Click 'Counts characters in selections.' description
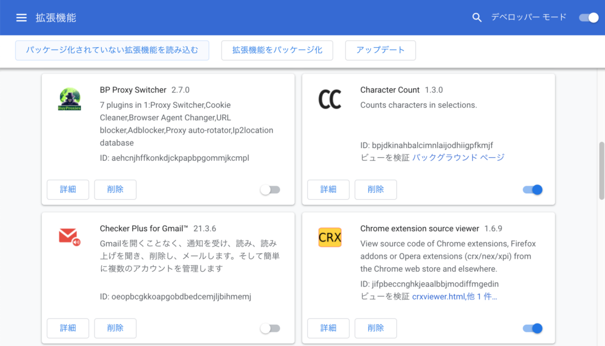The height and width of the screenshot is (346, 605). pyautogui.click(x=419, y=105)
